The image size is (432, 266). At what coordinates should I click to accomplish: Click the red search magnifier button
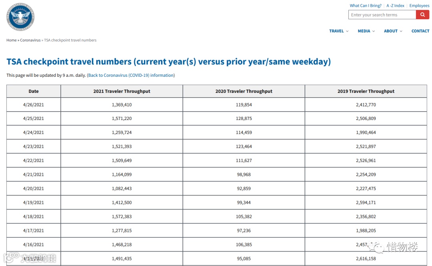[422, 15]
